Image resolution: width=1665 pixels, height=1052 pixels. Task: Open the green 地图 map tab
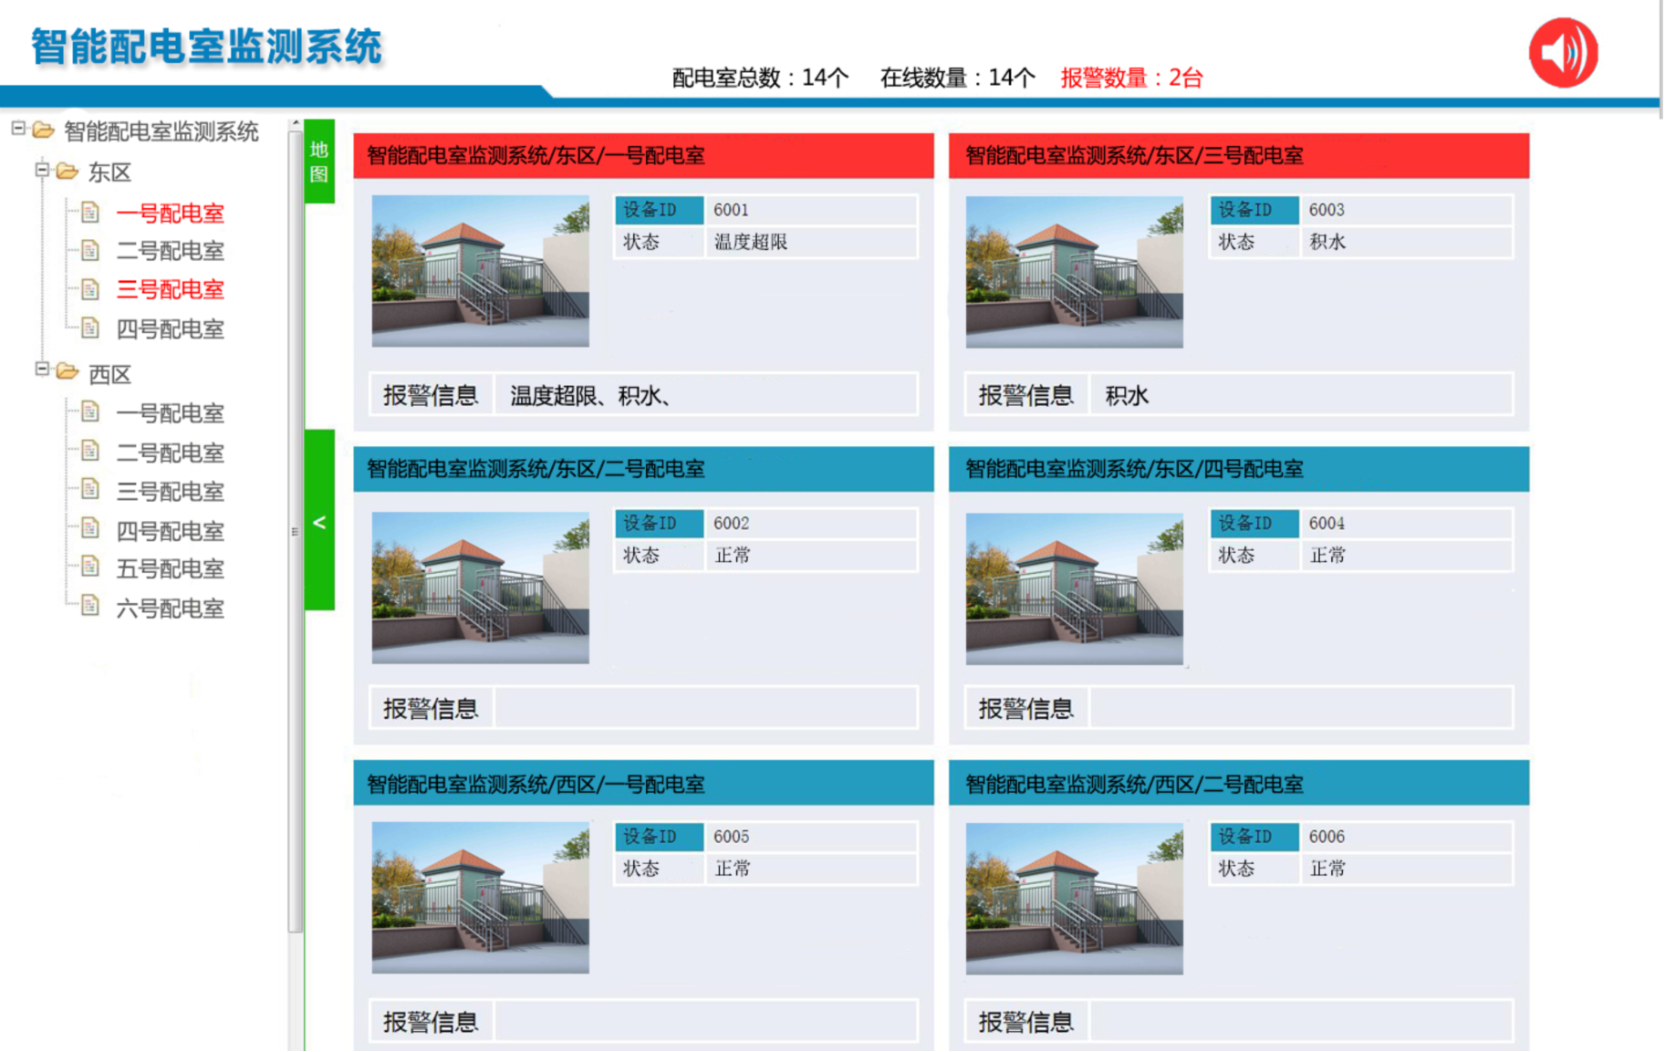[x=319, y=161]
